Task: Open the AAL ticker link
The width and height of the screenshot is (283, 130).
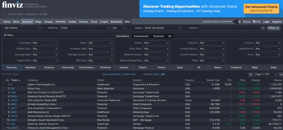Action: pos(13,124)
